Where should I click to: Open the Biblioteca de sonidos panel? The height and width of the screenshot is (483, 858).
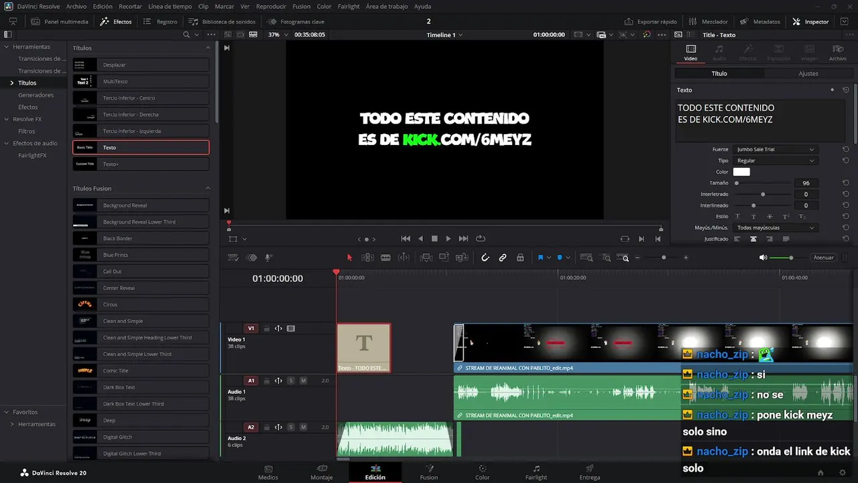223,21
